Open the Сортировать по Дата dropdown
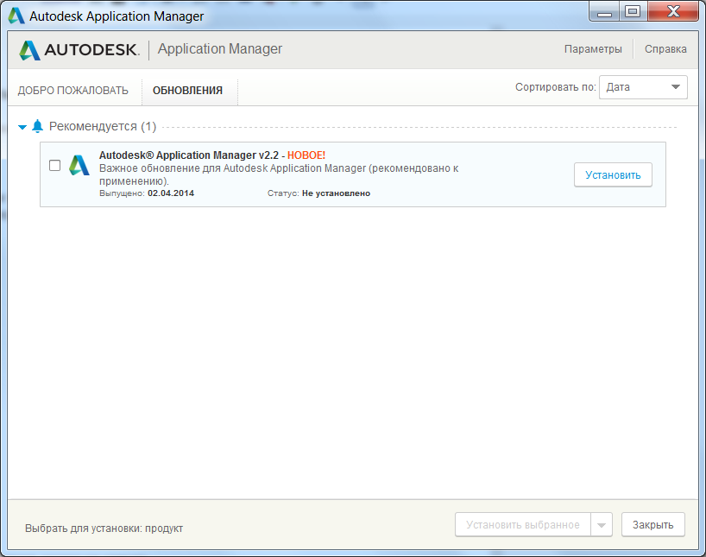Screen dimensions: 706x557 tap(643, 87)
